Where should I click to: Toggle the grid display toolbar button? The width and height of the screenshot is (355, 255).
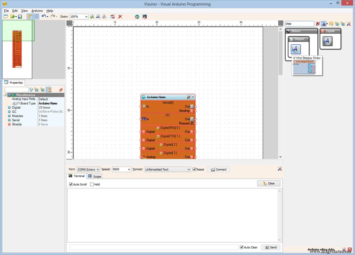[36, 17]
